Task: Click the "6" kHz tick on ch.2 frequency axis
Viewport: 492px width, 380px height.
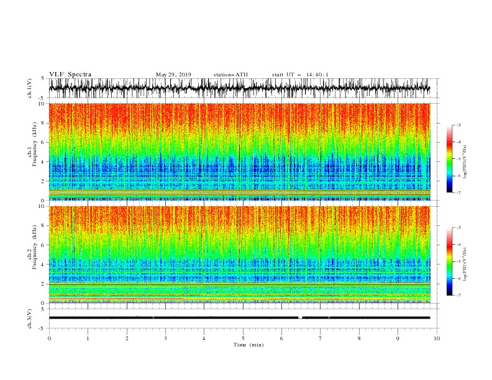Action: [43, 245]
